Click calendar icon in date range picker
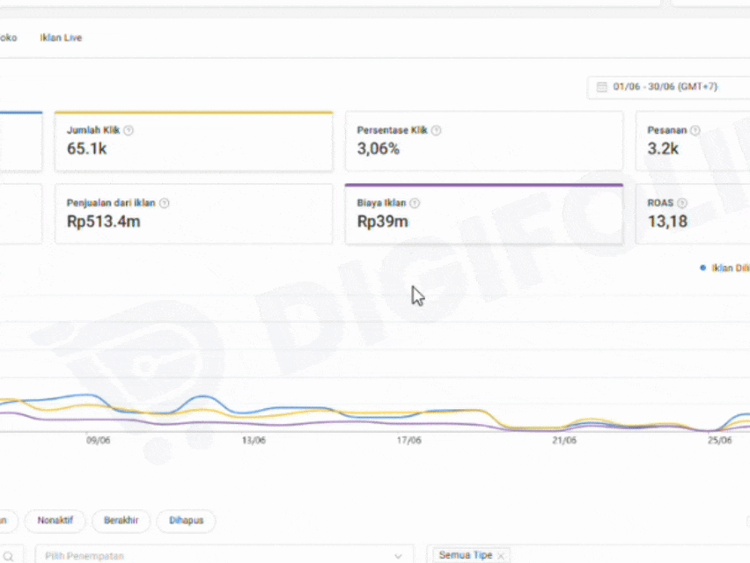This screenshot has width=750, height=563. [602, 87]
